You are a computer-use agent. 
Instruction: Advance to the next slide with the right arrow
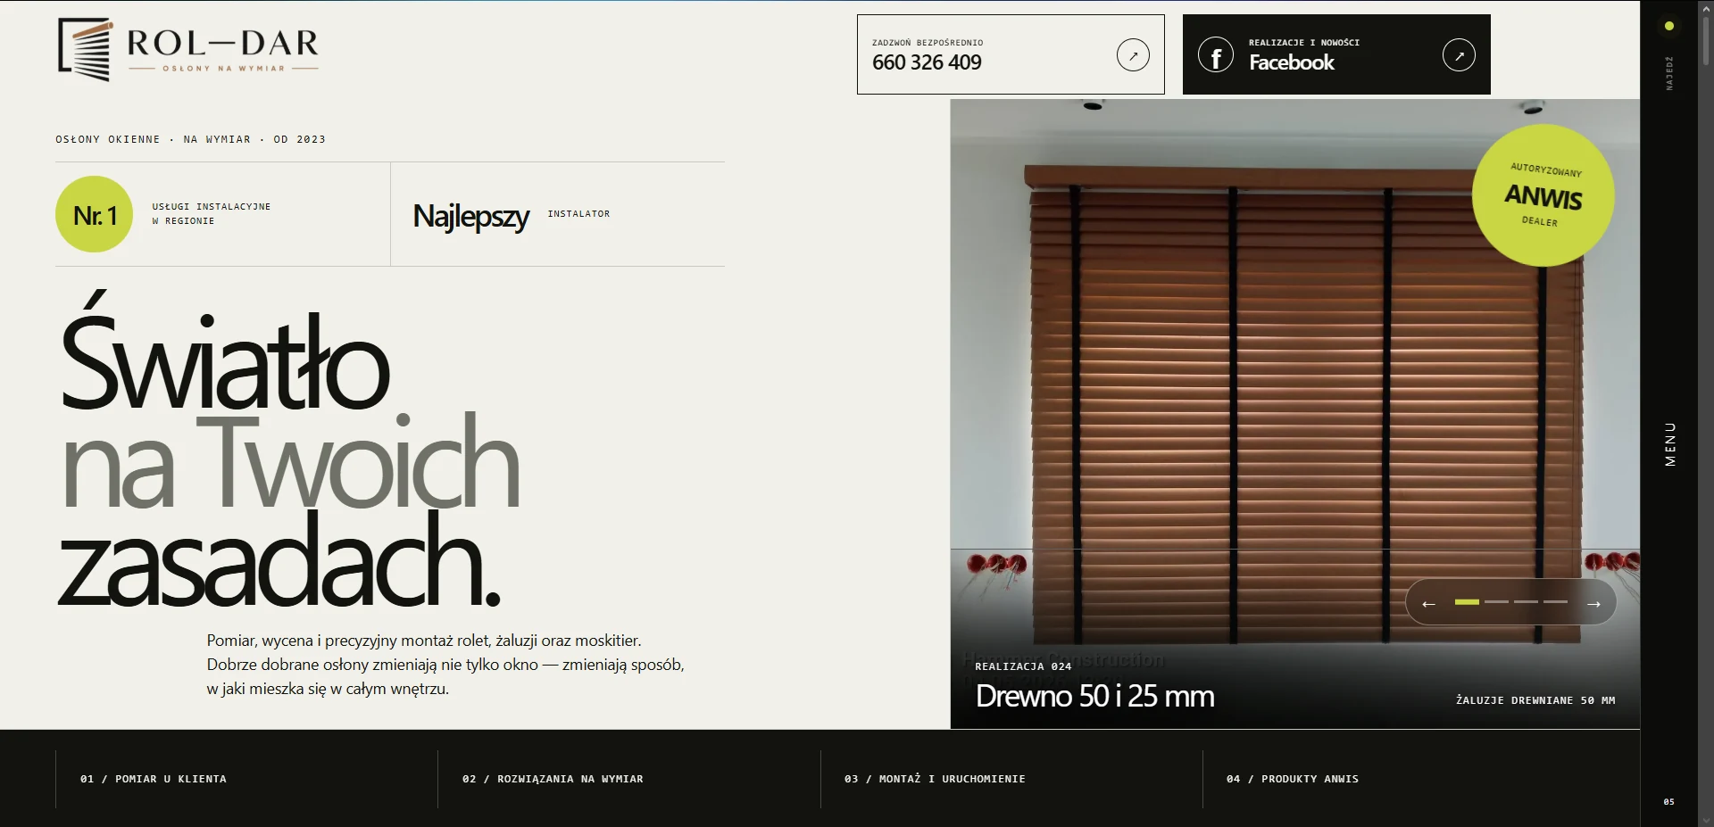(1593, 604)
